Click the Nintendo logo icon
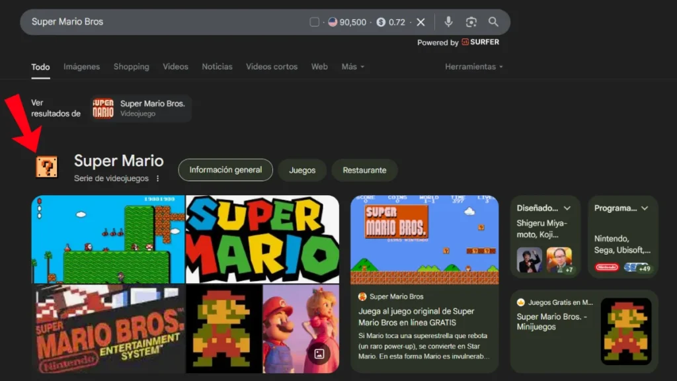Screen dimensions: 677x381 607,267
